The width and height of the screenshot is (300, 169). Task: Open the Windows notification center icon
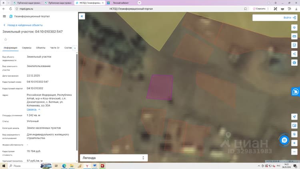(x=295, y=166)
